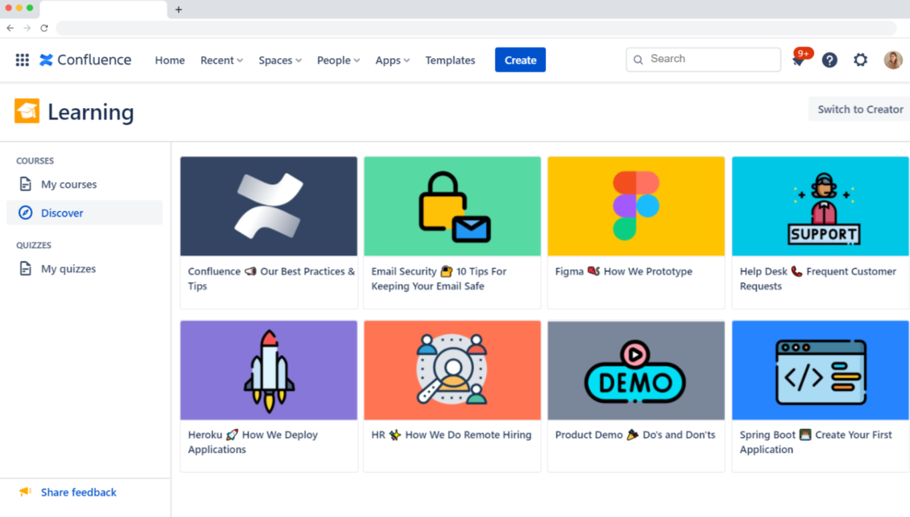Open the Templates menu item

pyautogui.click(x=450, y=60)
